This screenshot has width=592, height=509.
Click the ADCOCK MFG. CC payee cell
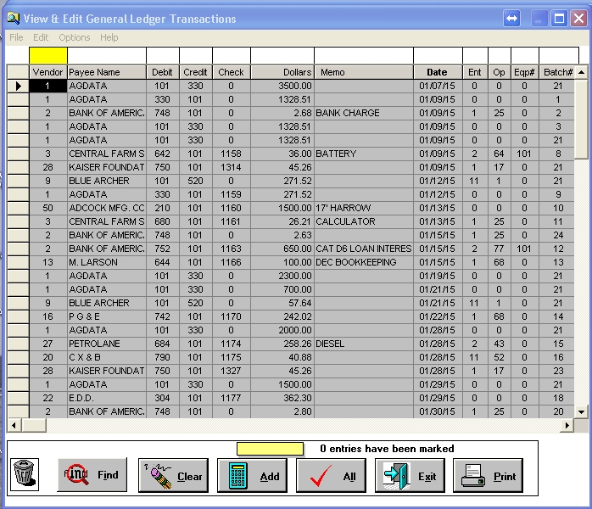107,208
